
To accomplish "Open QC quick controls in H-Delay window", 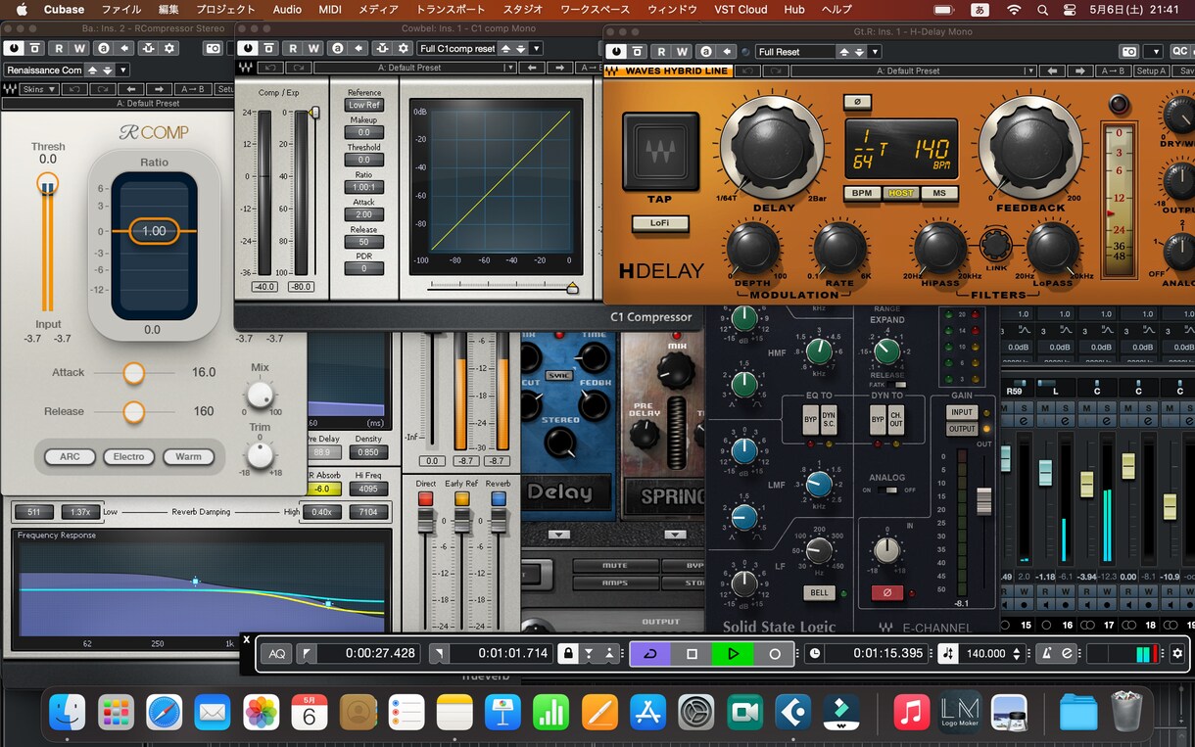I will tap(1179, 52).
